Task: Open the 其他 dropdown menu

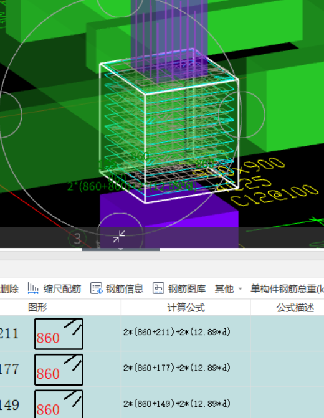Action: (228, 289)
